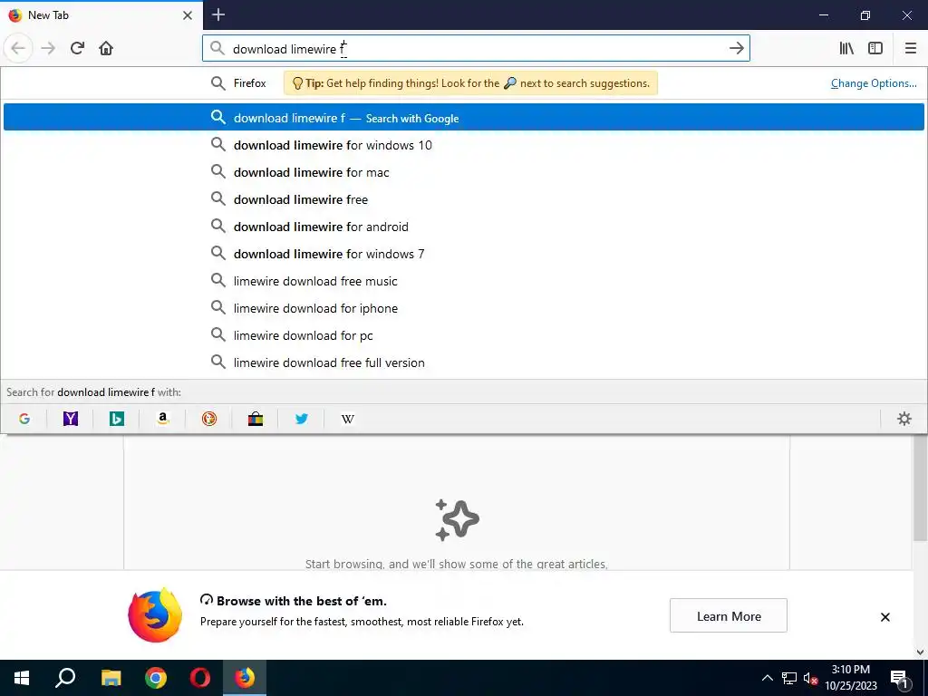Open the Library menu

pyautogui.click(x=846, y=48)
